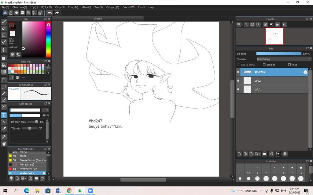Switch to the Untitled canvas tab
The width and height of the screenshot is (313, 195).
pyautogui.click(x=98, y=19)
